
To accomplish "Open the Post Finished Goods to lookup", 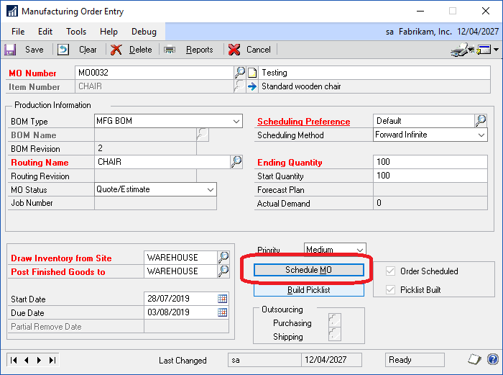I will 223,271.
